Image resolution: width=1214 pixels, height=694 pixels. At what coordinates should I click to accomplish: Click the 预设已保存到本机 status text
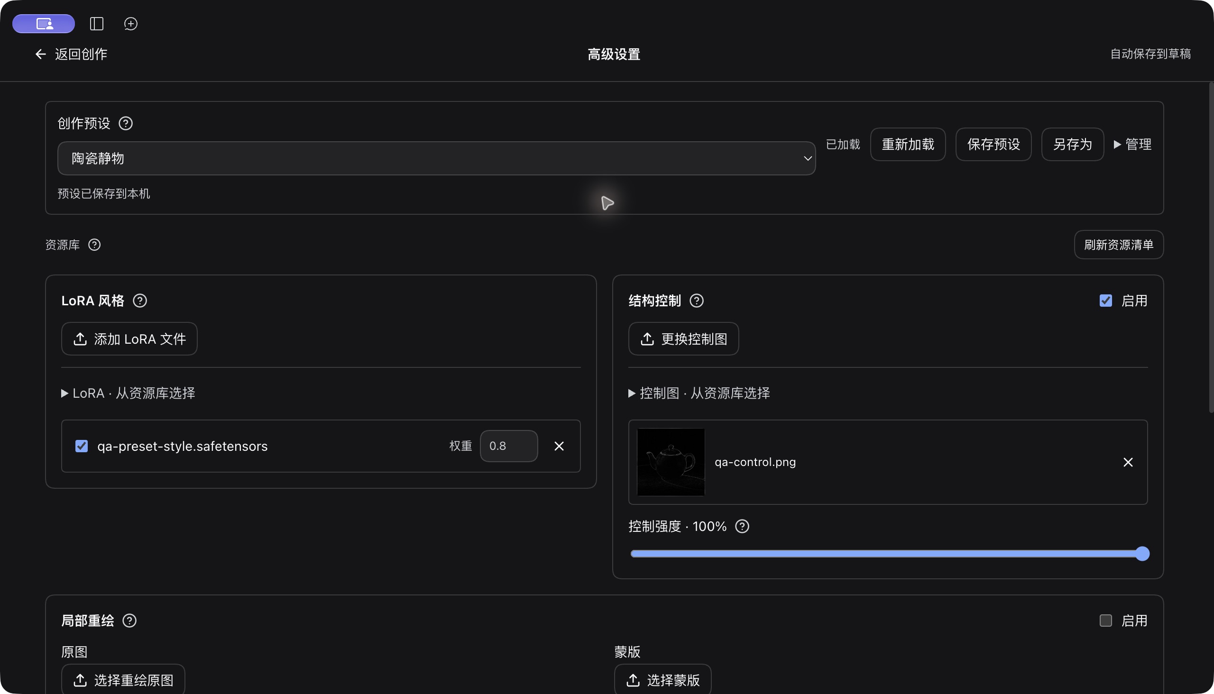pyautogui.click(x=104, y=193)
